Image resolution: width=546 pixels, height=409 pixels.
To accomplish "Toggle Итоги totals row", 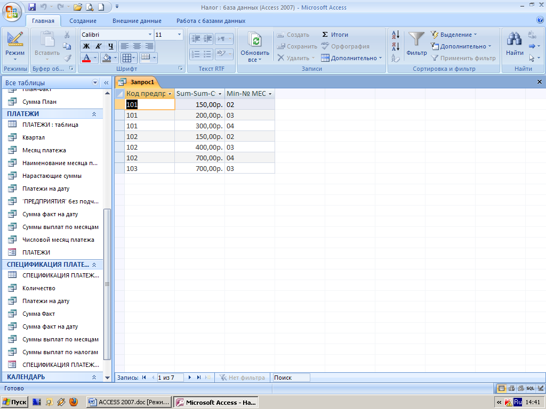I will (335, 35).
